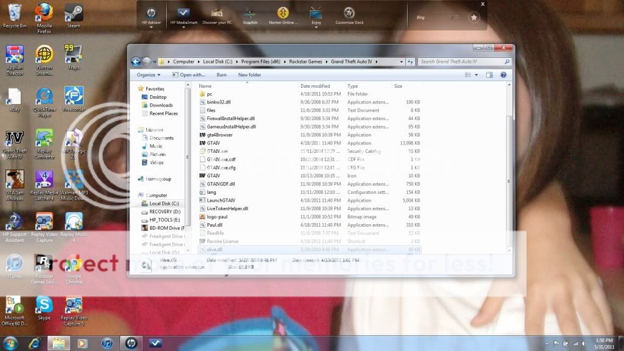Select RECOVERY (D:) drive in the sidebar
Image resolution: width=624 pixels, height=351 pixels.
(165, 211)
